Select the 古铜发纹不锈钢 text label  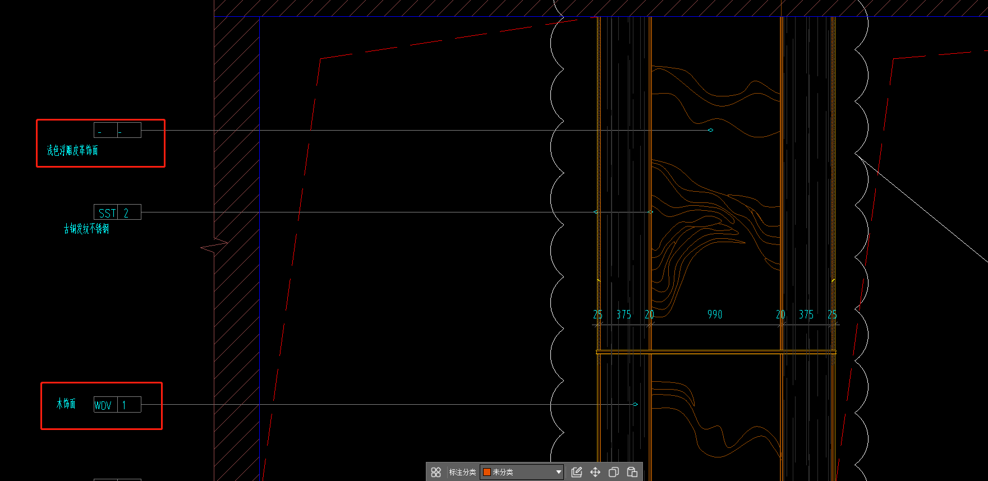click(x=86, y=229)
